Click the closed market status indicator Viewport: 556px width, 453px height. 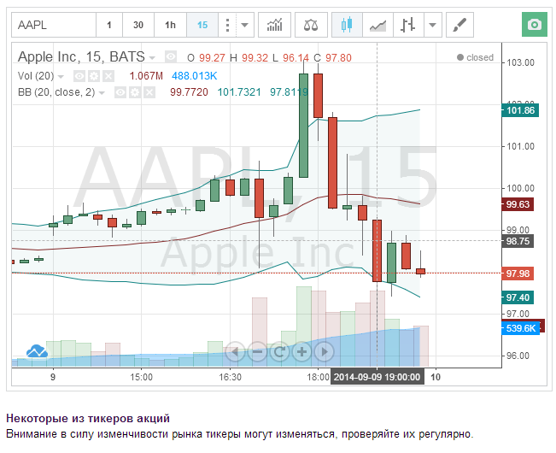(475, 57)
